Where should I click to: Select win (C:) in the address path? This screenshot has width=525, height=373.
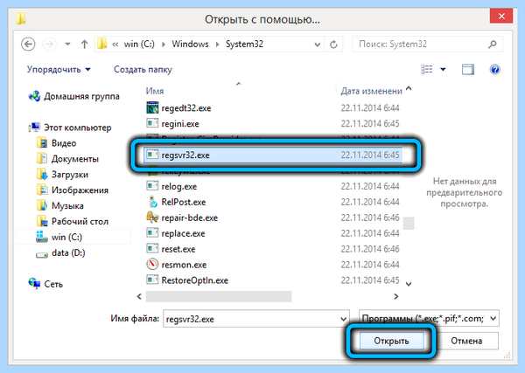point(139,45)
